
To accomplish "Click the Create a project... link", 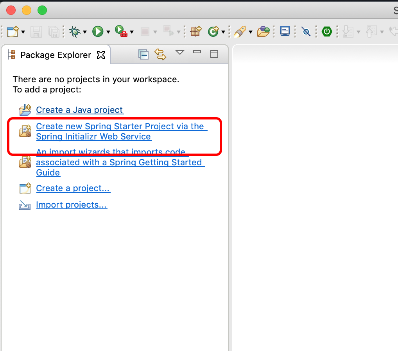I will tap(73, 188).
